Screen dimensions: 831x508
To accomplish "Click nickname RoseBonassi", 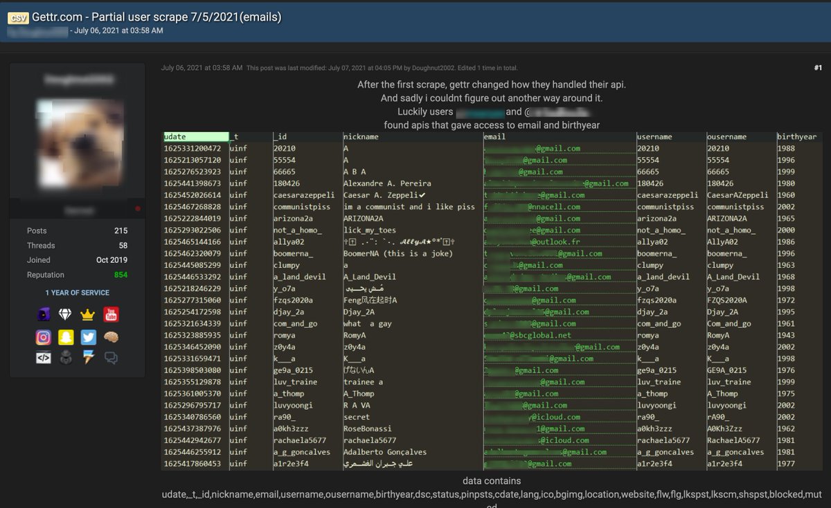I will point(367,428).
